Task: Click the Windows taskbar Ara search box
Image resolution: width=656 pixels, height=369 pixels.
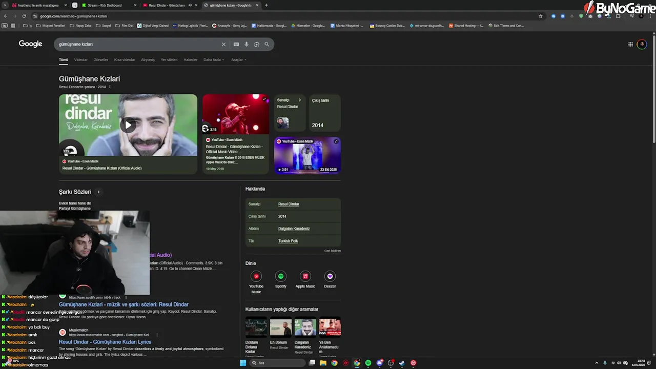Action: [277, 363]
